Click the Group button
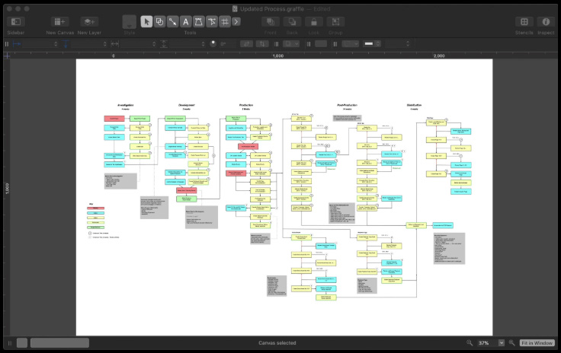 coord(335,22)
